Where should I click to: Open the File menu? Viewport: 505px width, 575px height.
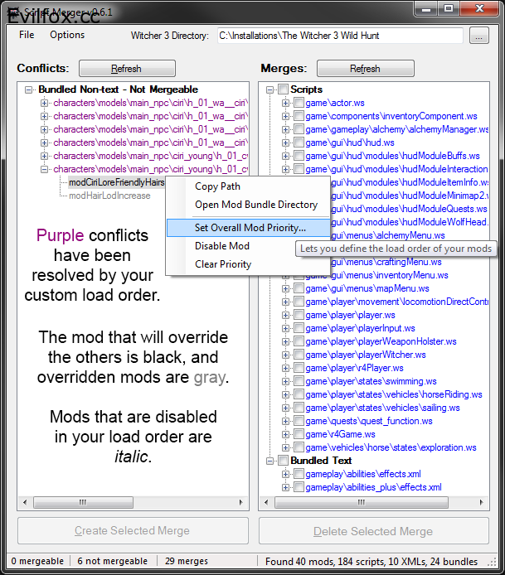[x=27, y=35]
